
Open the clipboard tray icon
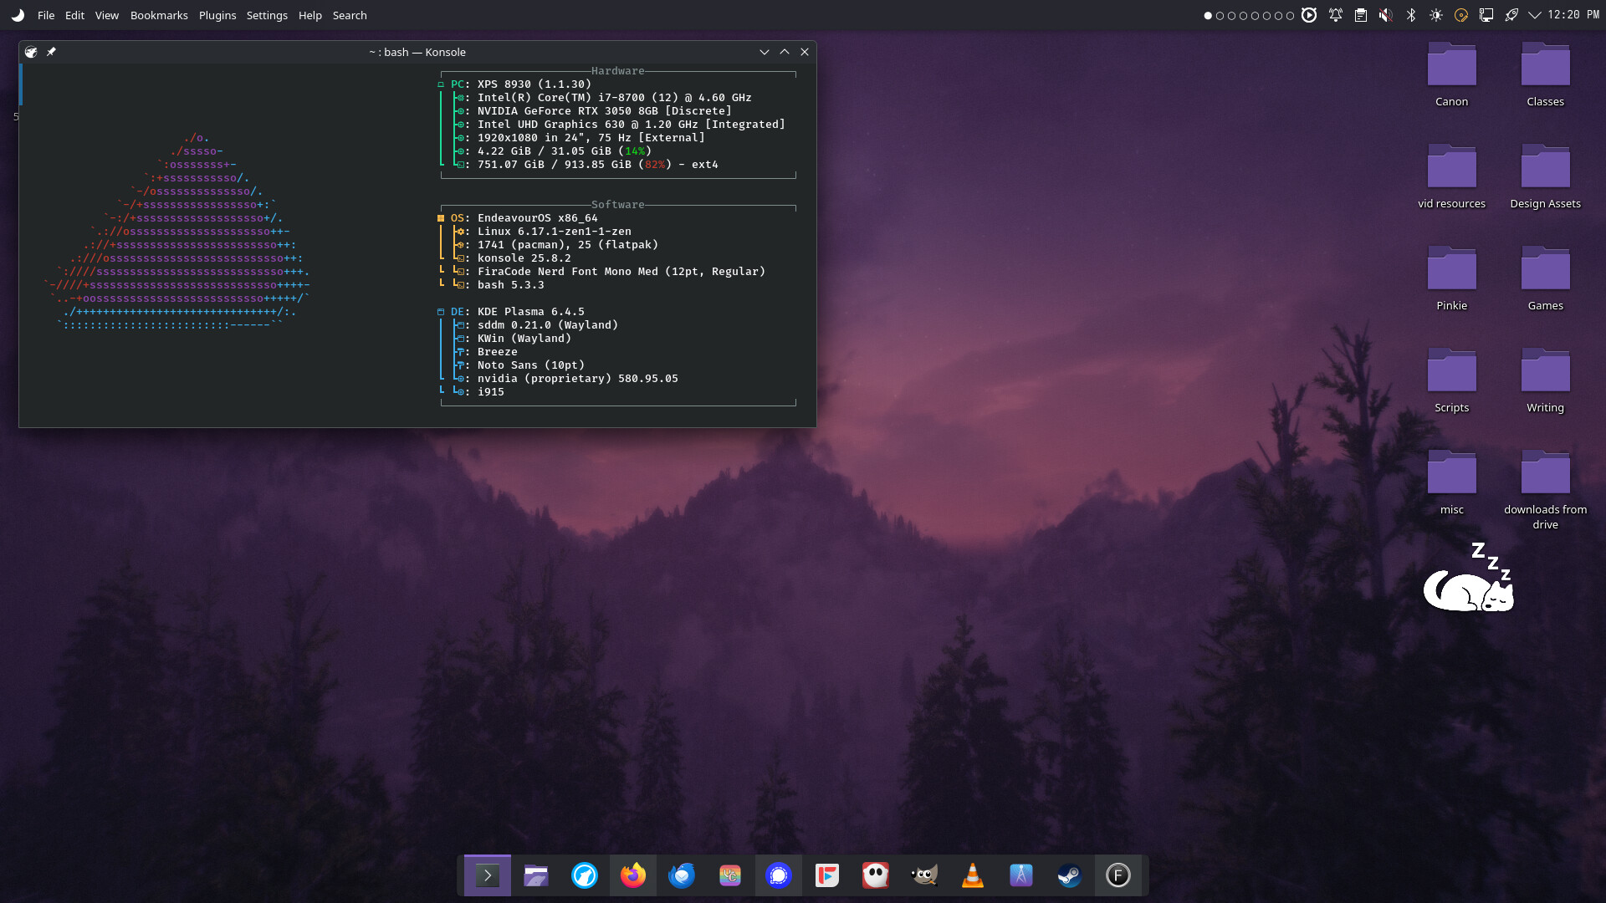1361,15
